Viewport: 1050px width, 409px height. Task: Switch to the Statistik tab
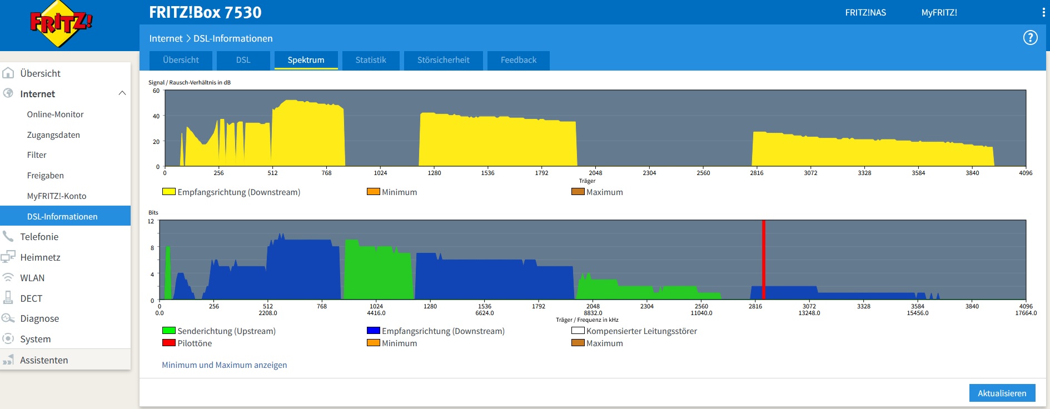371,60
